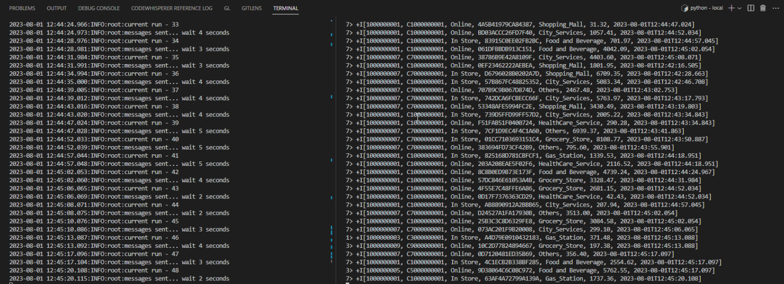Kill terminal using the trash icon
784x284 pixels.
[x=763, y=8]
